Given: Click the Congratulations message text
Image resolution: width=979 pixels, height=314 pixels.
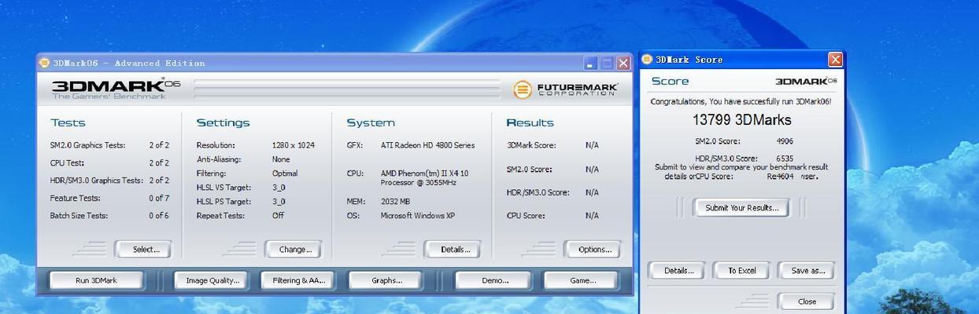Looking at the screenshot, I should (x=741, y=101).
